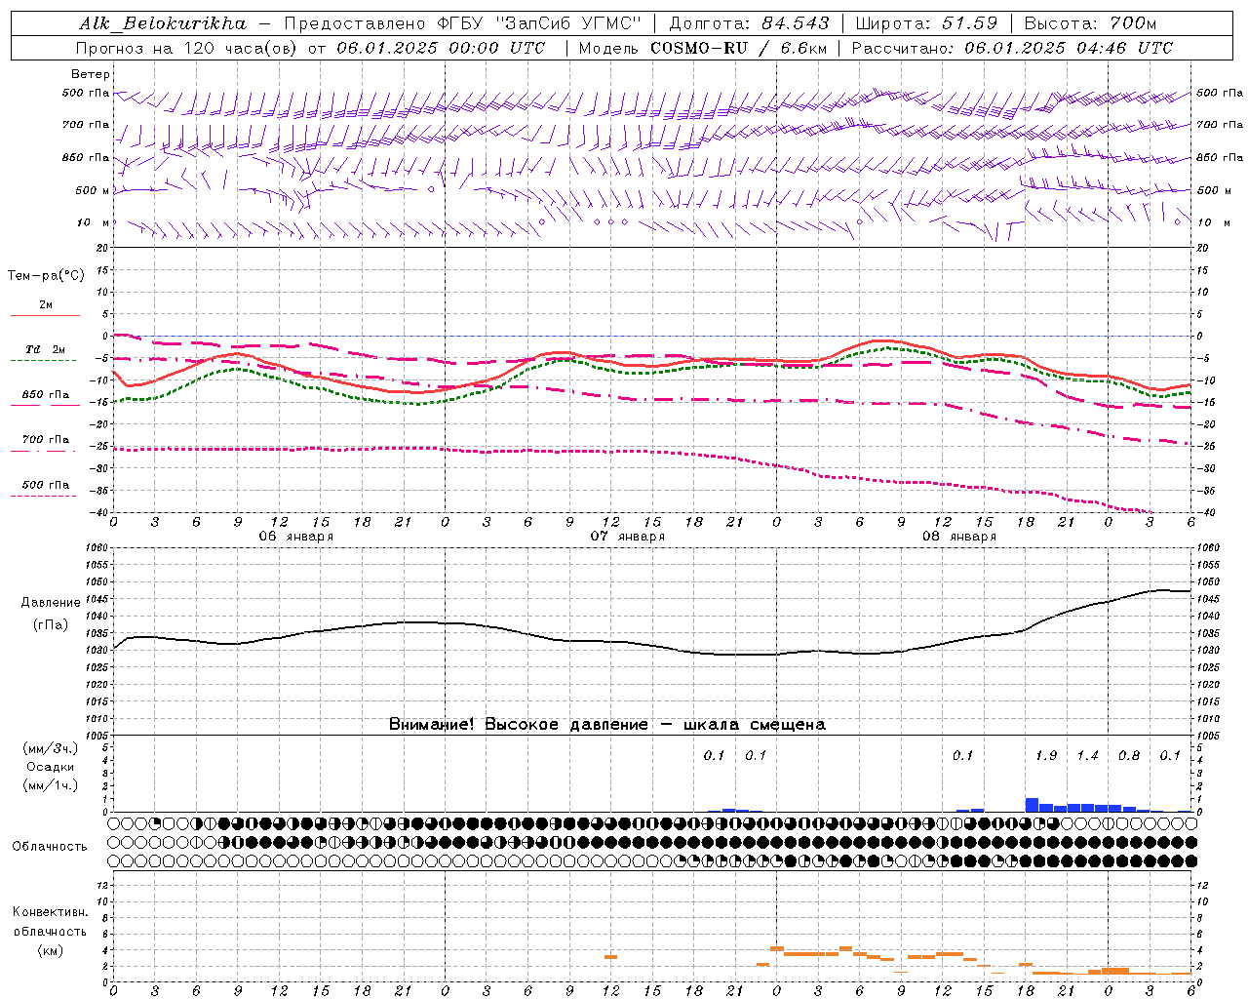
Task: Click Рассчитано: 06.01.2025 04:46 UTC timestamp
Action: pos(1012,48)
